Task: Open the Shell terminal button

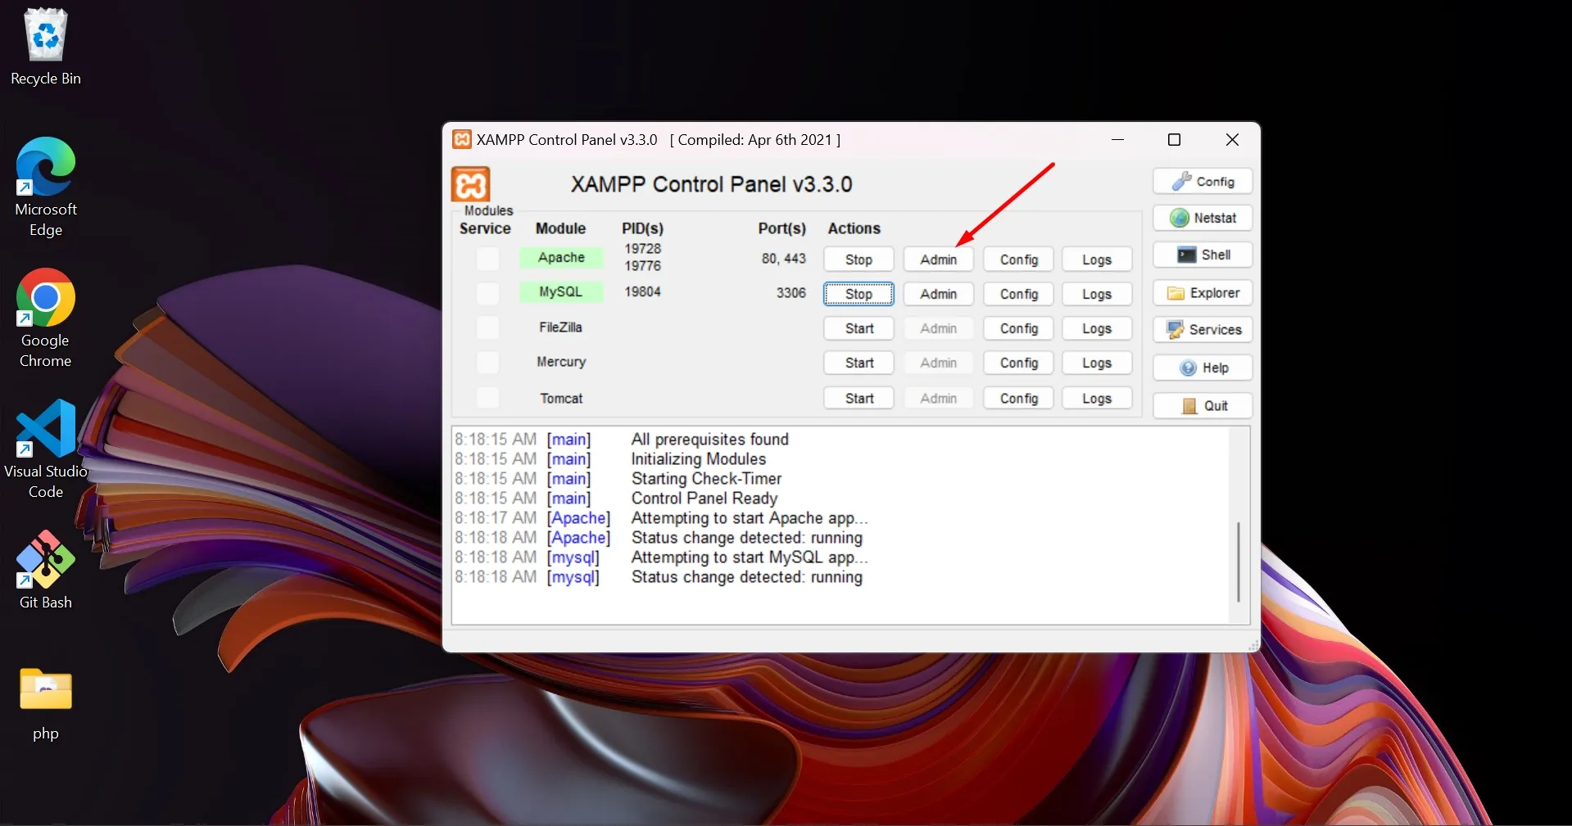Action: pyautogui.click(x=1203, y=255)
